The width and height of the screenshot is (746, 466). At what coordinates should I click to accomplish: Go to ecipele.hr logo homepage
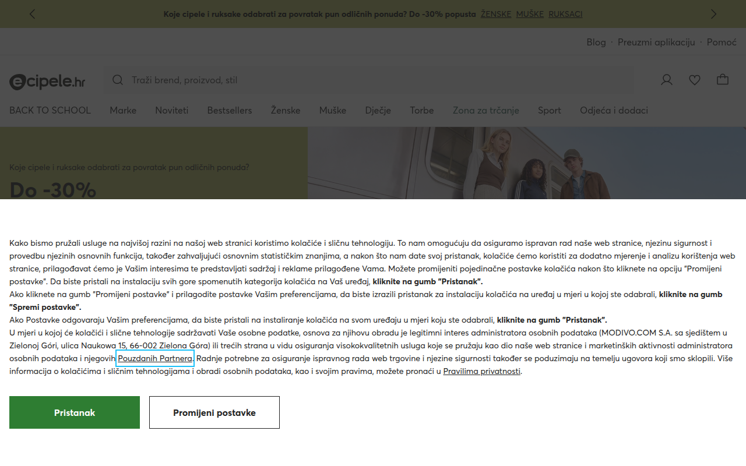pos(47,82)
